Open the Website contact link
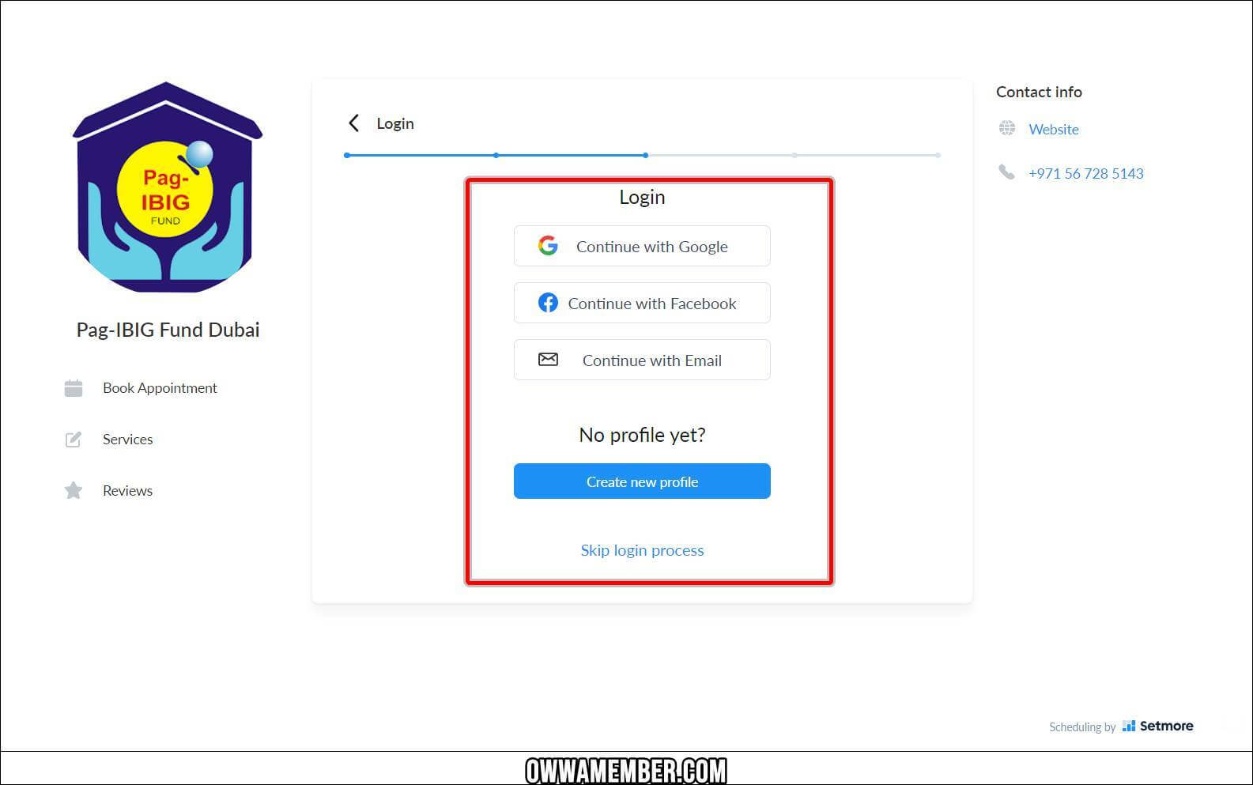 1054,129
